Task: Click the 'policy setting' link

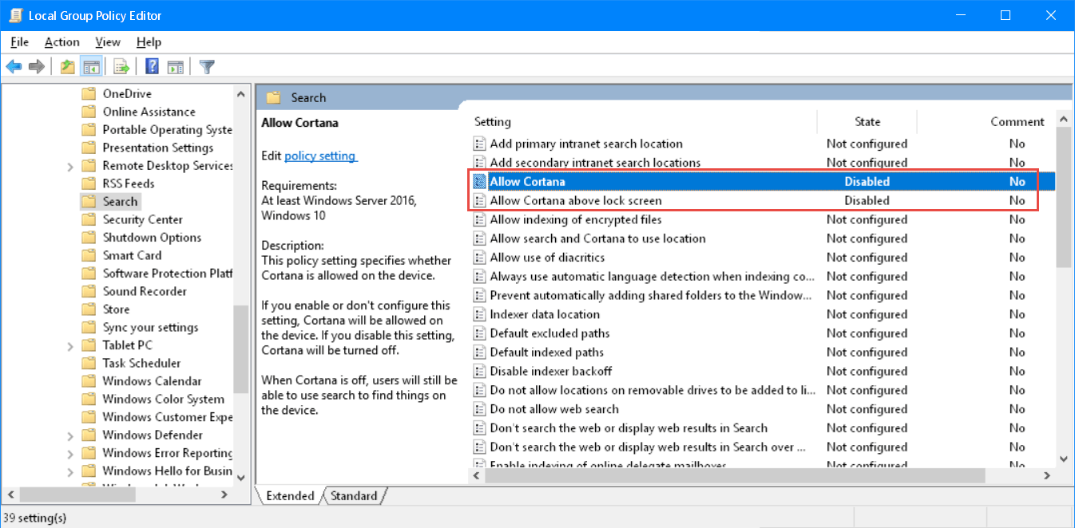Action: pos(319,156)
